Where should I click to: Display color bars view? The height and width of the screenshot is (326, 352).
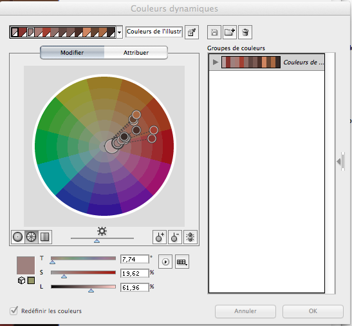(x=44, y=236)
